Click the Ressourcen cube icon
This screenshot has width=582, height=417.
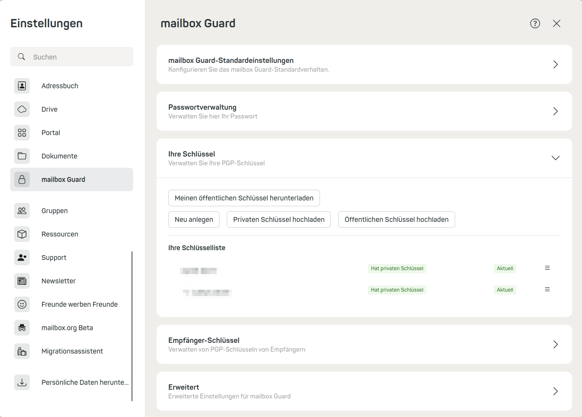[x=22, y=234]
